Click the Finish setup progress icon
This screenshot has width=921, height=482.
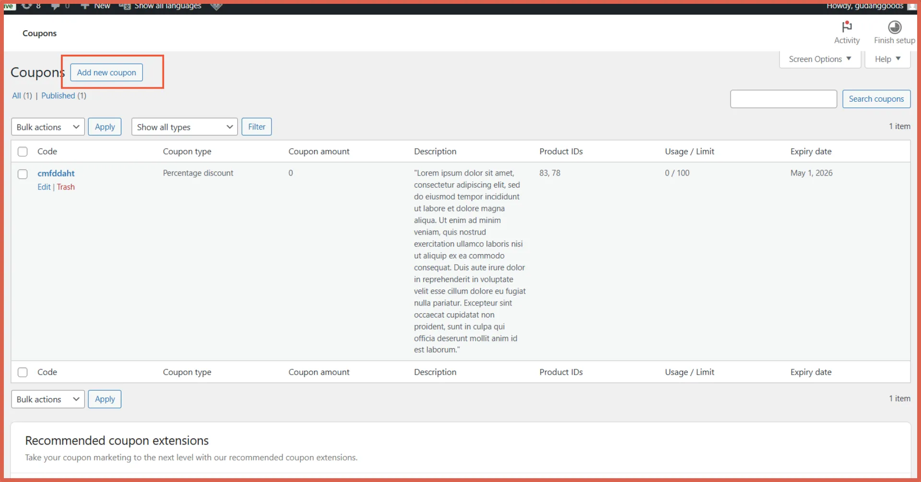[x=894, y=27]
